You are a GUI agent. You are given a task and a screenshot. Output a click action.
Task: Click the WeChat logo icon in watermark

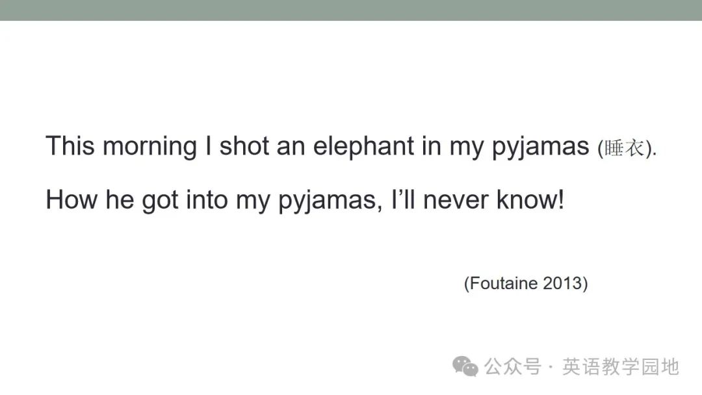pos(465,366)
